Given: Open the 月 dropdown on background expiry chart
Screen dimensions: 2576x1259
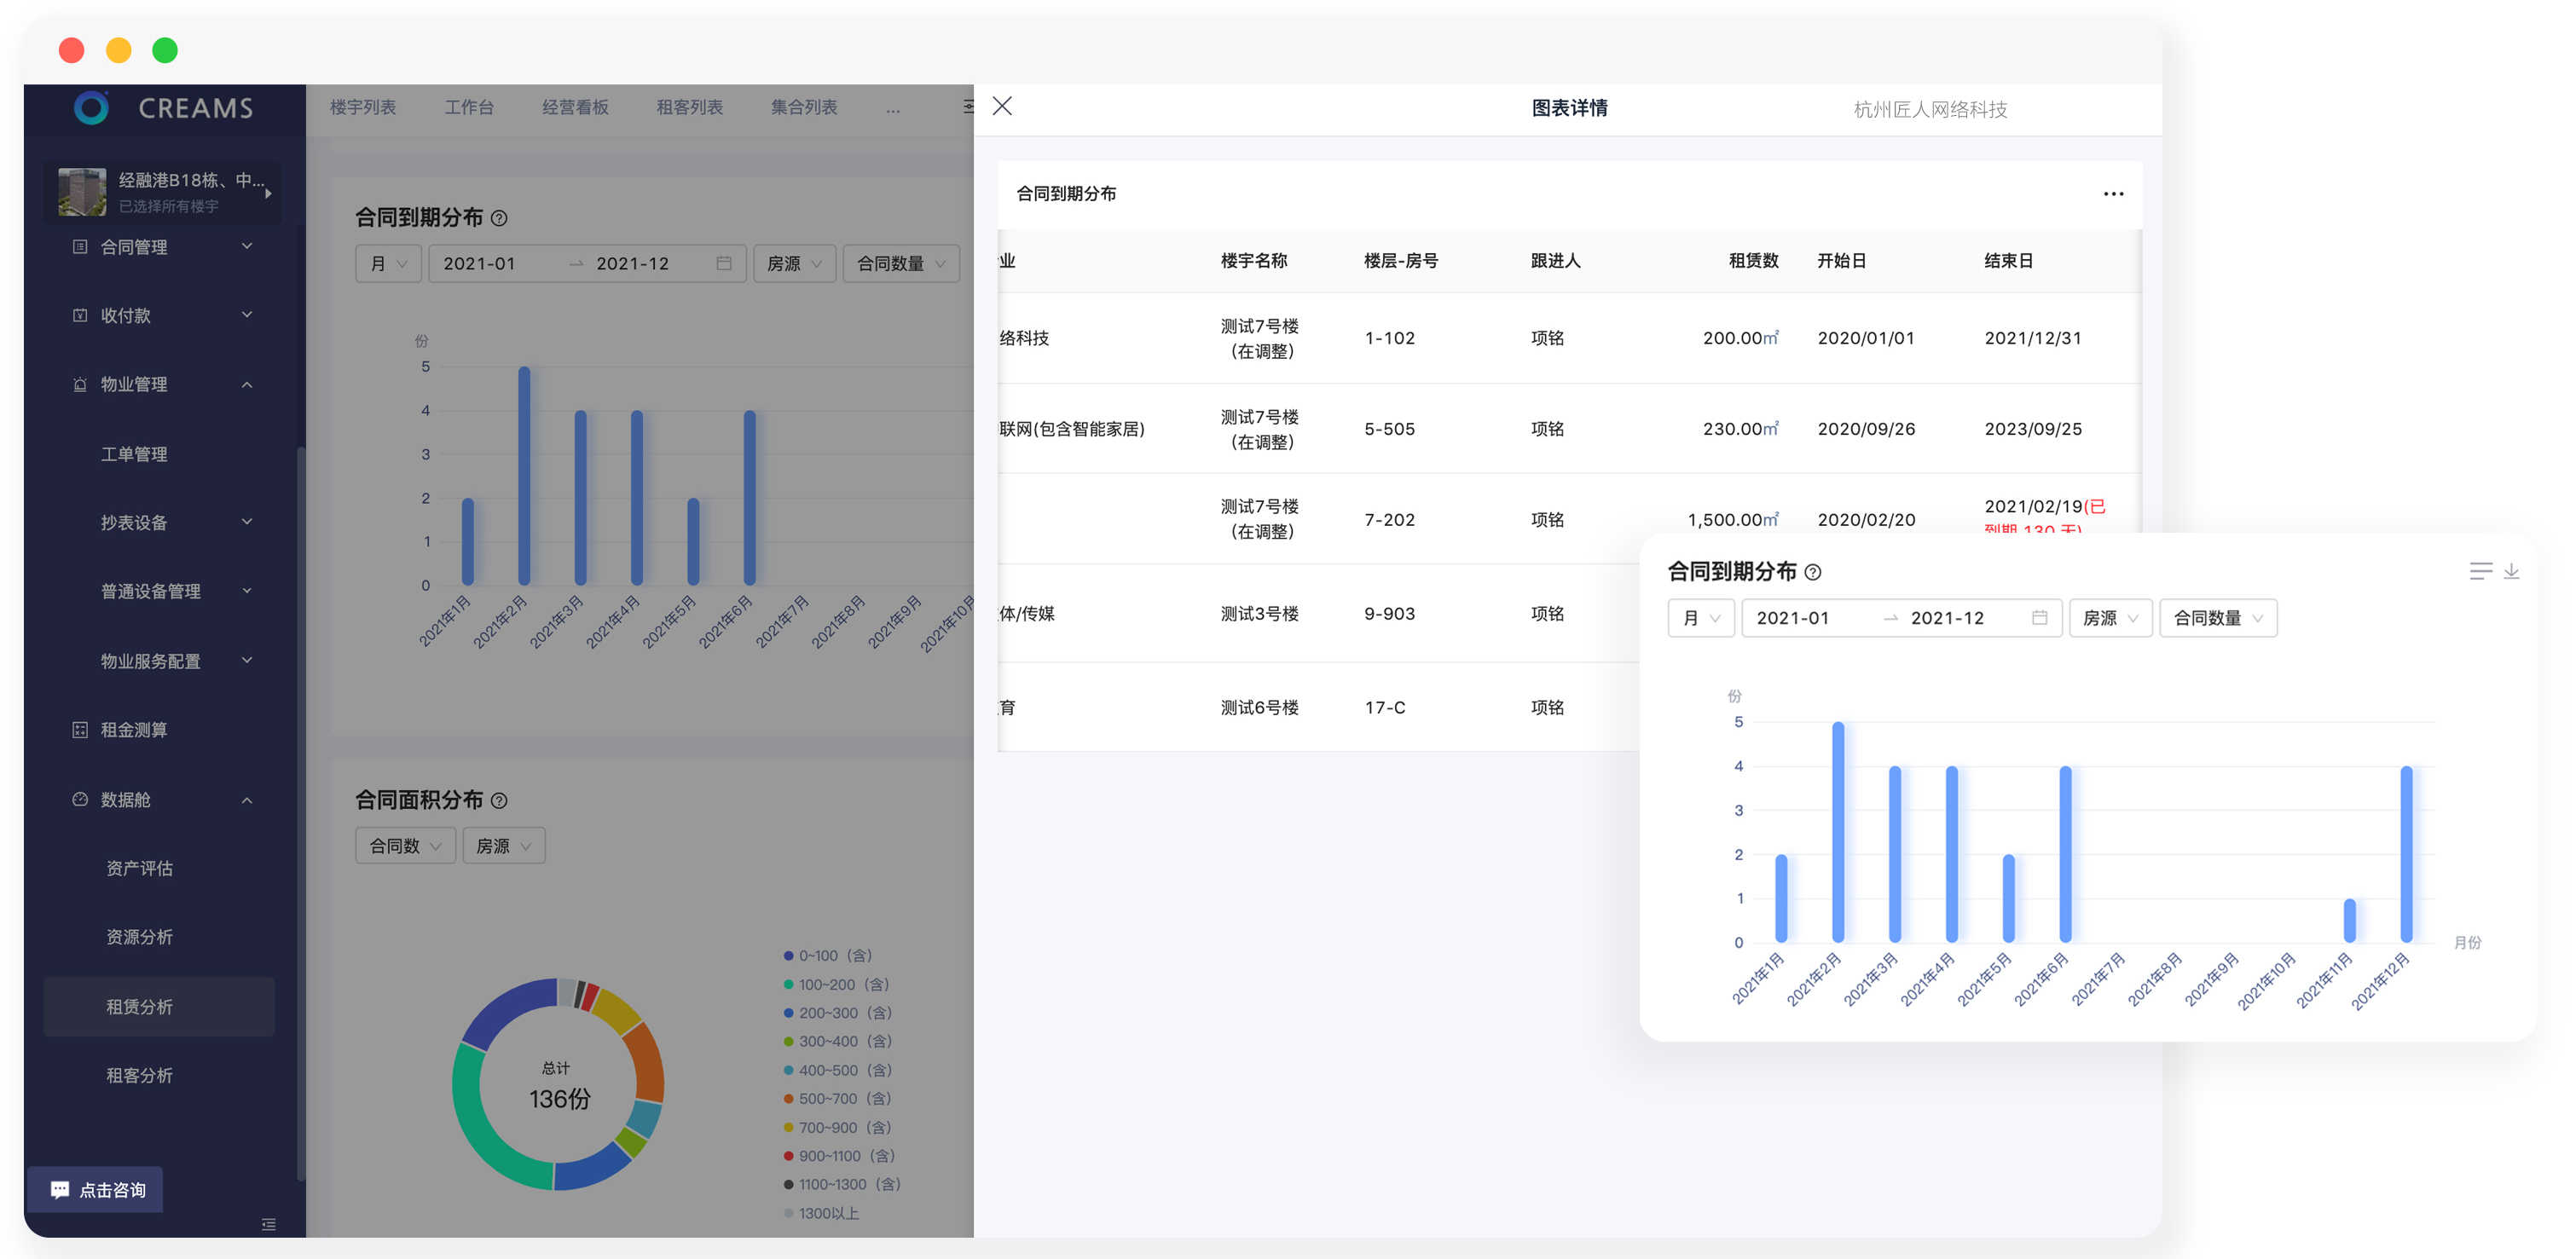Looking at the screenshot, I should pos(388,263).
